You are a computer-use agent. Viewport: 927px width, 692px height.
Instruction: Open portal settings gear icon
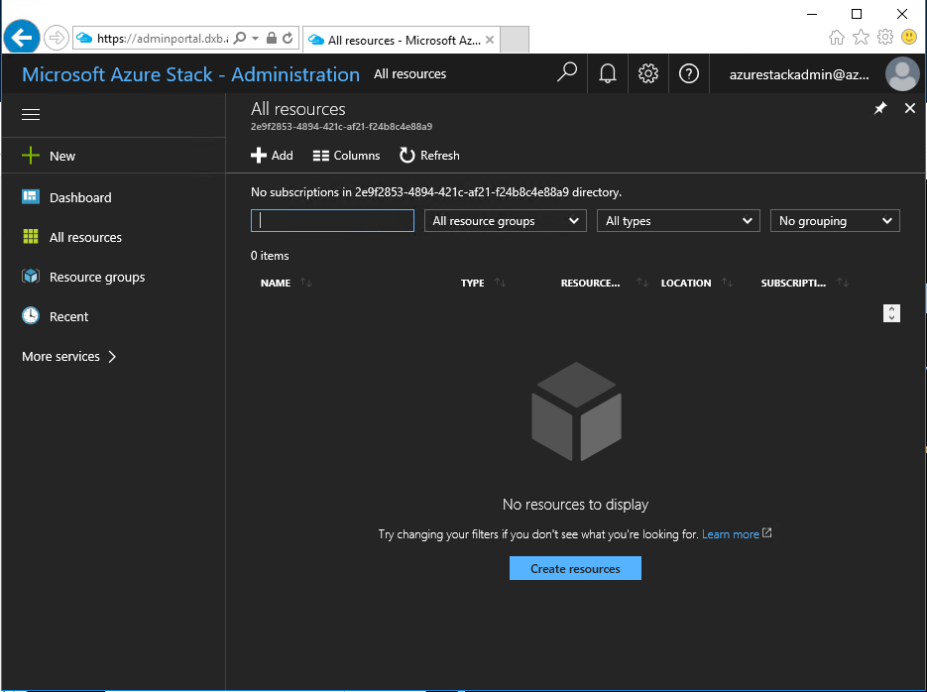[x=648, y=74]
